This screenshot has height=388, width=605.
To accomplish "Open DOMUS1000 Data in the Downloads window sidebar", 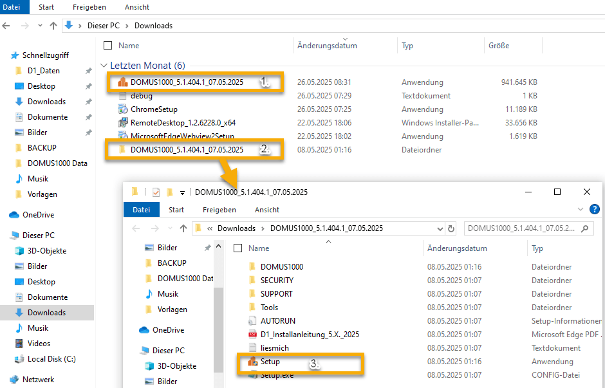I will 57,163.
